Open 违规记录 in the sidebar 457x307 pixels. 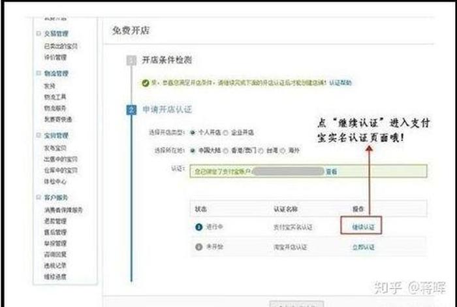tap(55, 266)
